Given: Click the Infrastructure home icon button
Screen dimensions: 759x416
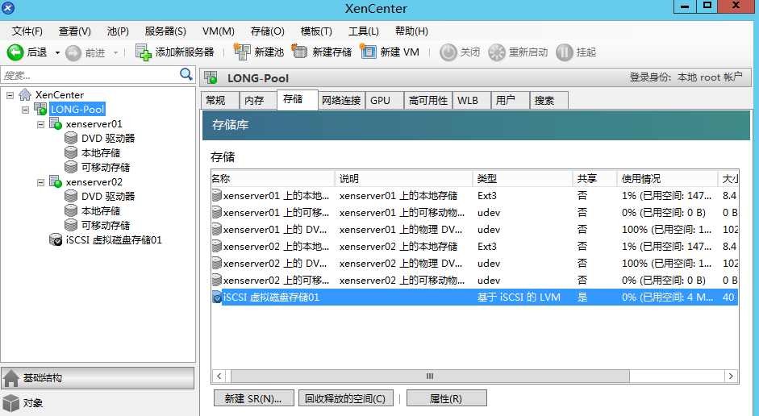Looking at the screenshot, I should click(11, 378).
